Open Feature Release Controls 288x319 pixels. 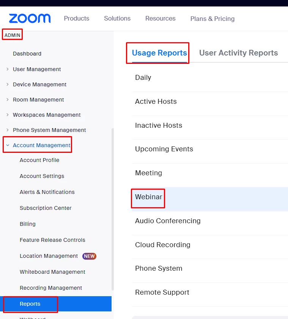(x=52, y=240)
